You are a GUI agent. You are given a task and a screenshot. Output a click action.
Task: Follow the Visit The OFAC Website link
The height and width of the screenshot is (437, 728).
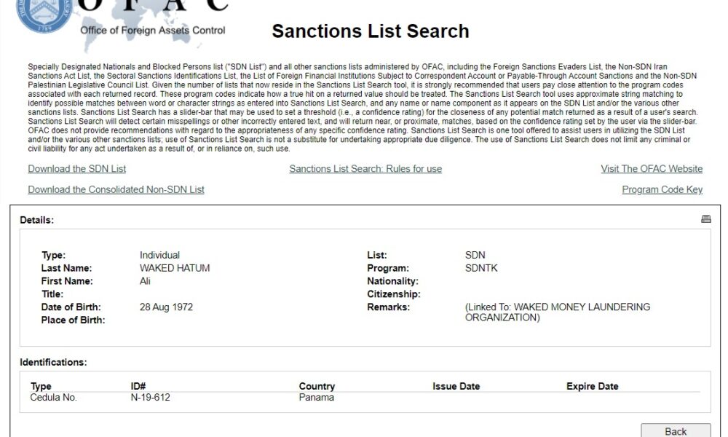[x=652, y=168]
